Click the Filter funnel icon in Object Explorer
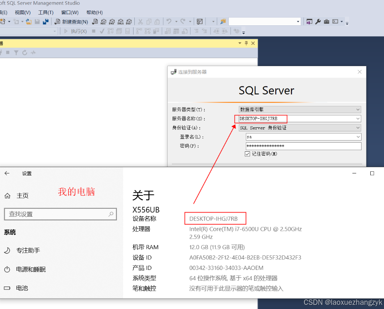384x309 pixels. click(16, 52)
